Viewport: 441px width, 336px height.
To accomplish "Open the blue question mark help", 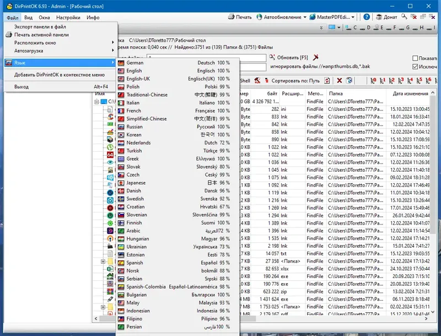I will 367,17.
